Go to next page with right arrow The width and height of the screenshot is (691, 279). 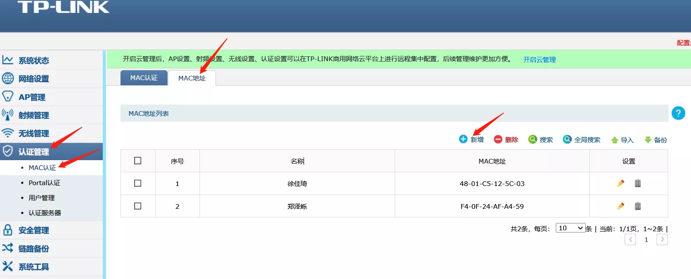coord(662,240)
